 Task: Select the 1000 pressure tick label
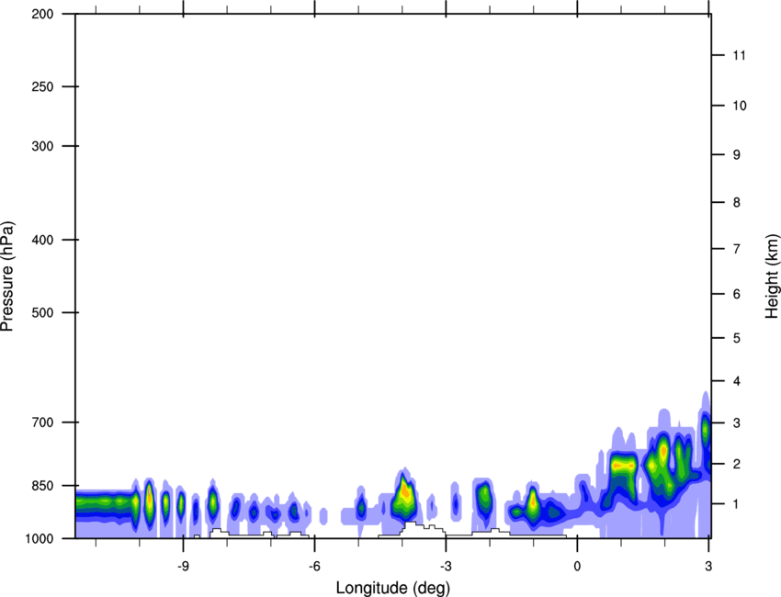click(39, 538)
